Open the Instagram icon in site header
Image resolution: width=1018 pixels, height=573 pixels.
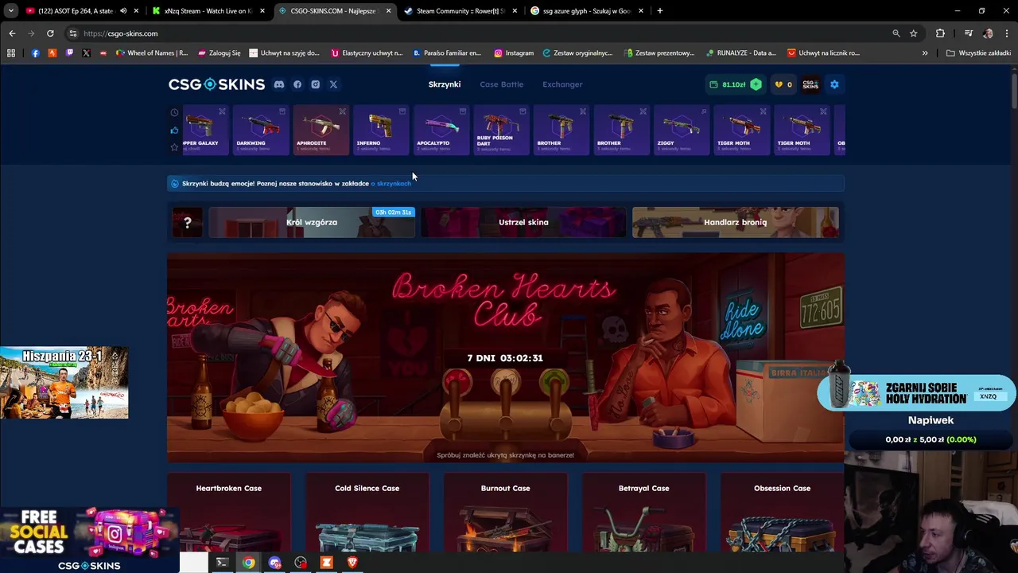(316, 84)
